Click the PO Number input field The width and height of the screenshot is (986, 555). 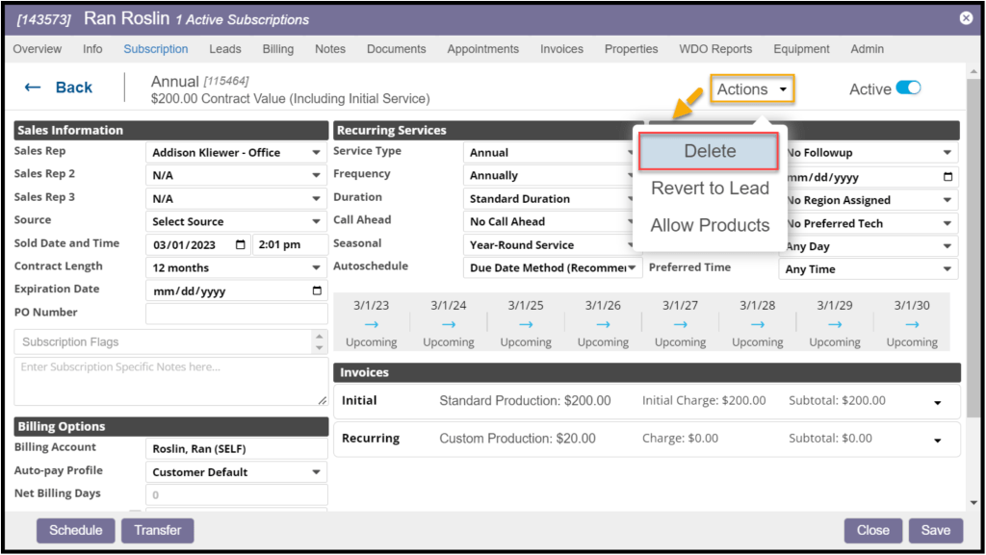pos(236,314)
